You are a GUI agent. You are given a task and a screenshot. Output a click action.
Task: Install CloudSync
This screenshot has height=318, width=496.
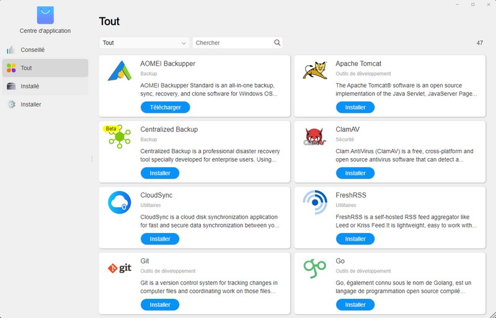pyautogui.click(x=160, y=239)
